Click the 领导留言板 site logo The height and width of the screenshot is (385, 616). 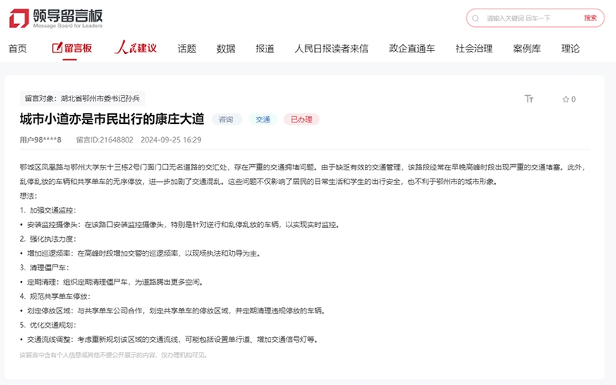[55, 18]
